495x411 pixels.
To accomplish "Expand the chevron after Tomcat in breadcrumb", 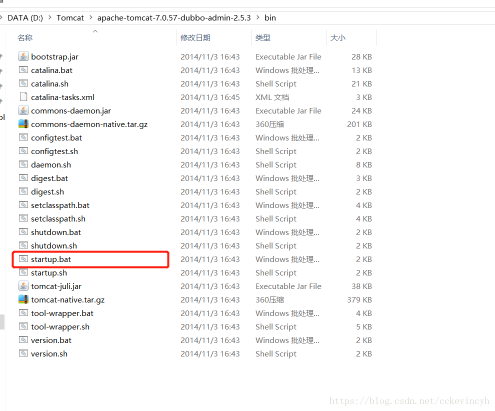I will coord(91,17).
